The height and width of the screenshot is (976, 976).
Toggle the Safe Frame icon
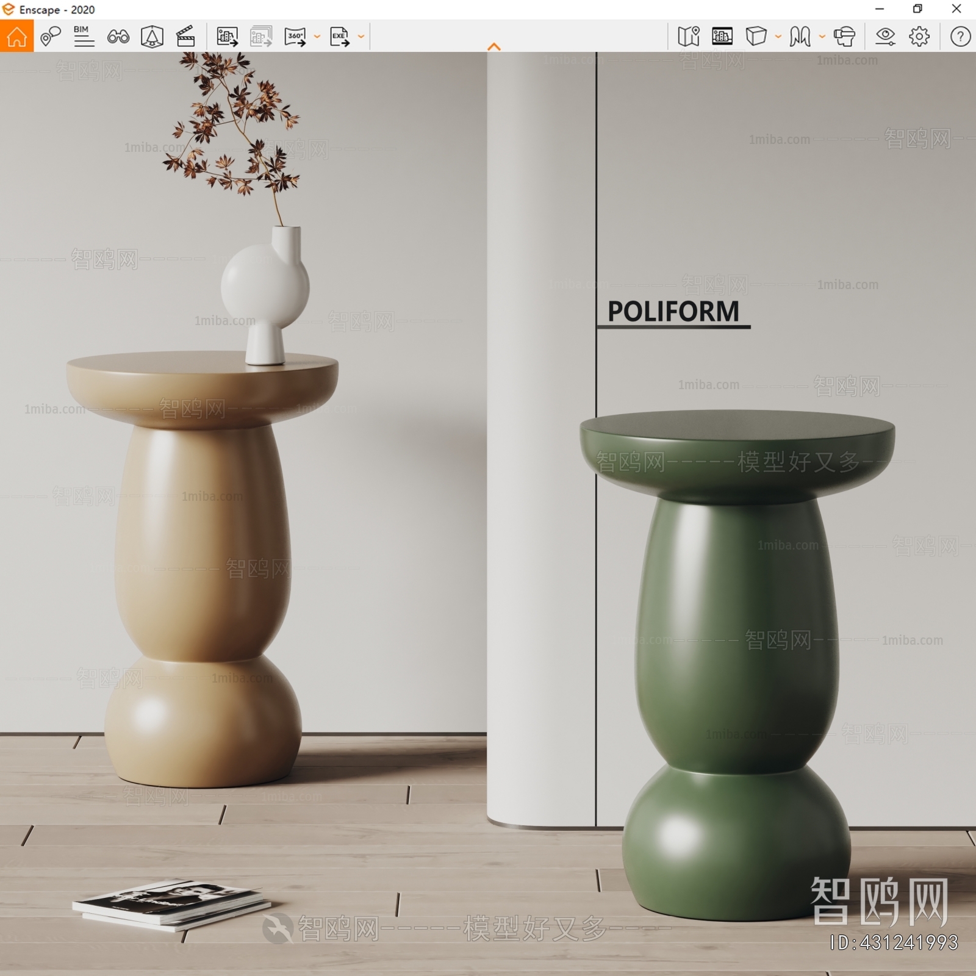(152, 37)
